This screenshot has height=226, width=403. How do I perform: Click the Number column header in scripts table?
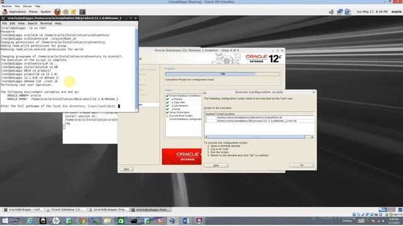coord(210,114)
